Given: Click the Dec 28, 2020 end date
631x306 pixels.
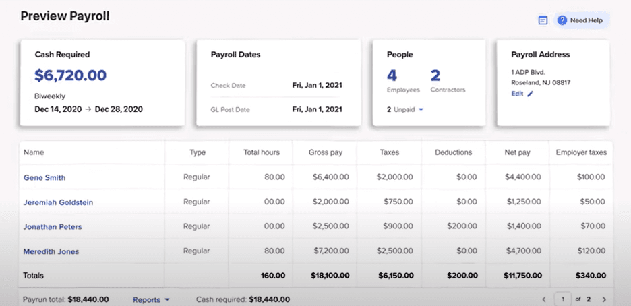Looking at the screenshot, I should coord(119,109).
